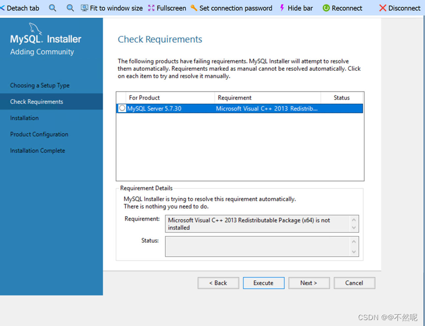Viewport: 425px width, 326px height.
Task: Hide the toolbar via Hide bar label
Action: coord(300,8)
